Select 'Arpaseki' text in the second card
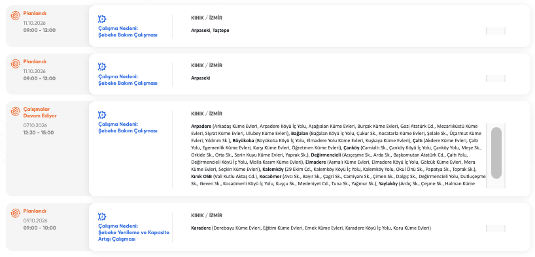535x257 pixels. pos(200,78)
